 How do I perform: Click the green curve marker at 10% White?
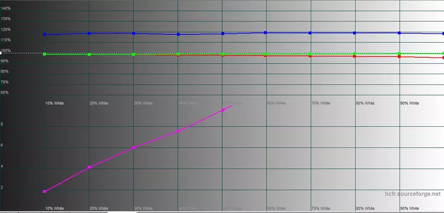click(45, 54)
